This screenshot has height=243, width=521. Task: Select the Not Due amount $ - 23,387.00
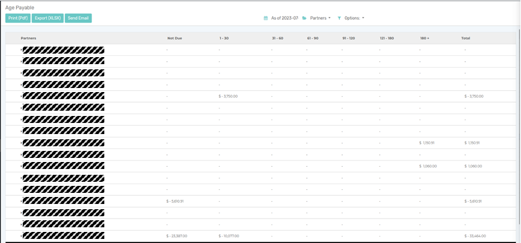click(x=177, y=236)
